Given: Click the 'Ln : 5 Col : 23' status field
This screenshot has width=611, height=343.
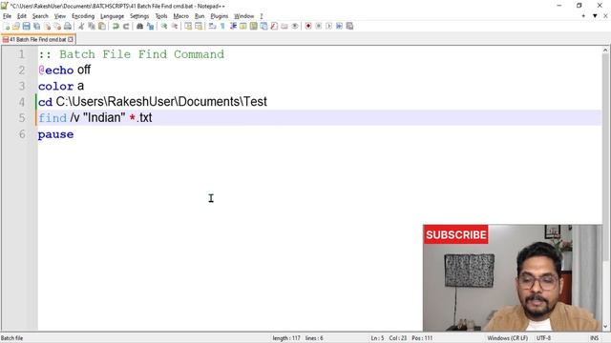Looking at the screenshot, I should [x=389, y=338].
